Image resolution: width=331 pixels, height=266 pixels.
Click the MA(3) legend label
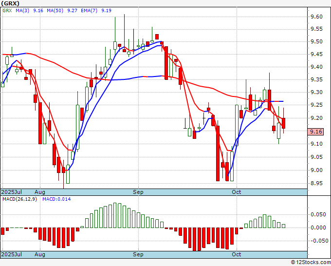(22, 11)
